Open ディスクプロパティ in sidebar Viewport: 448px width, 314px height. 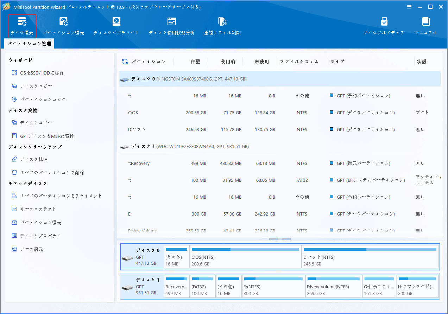pos(40,236)
